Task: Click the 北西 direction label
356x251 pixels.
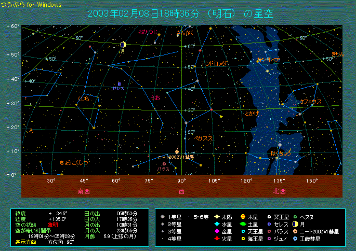Action: [279, 191]
